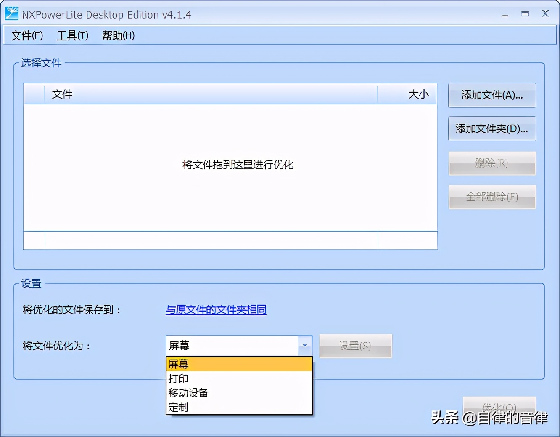Click the disabled 删除(R) button

point(492,163)
